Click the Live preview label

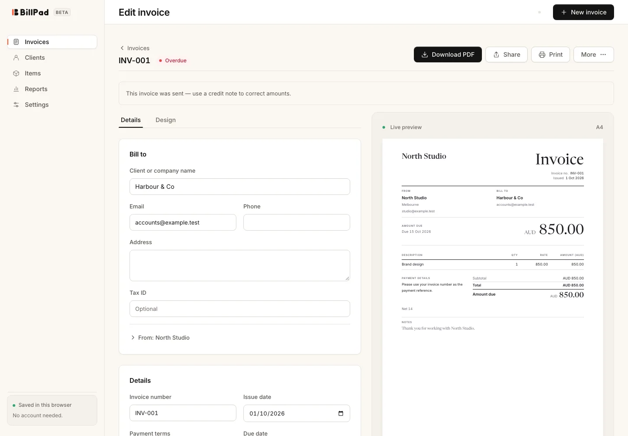pyautogui.click(x=406, y=127)
